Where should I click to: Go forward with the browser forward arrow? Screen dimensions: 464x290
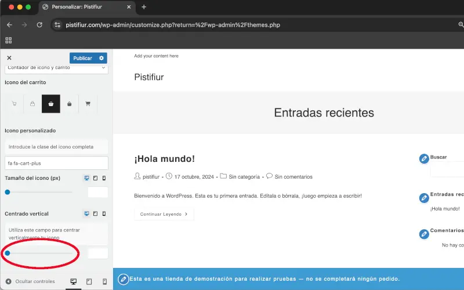click(24, 25)
